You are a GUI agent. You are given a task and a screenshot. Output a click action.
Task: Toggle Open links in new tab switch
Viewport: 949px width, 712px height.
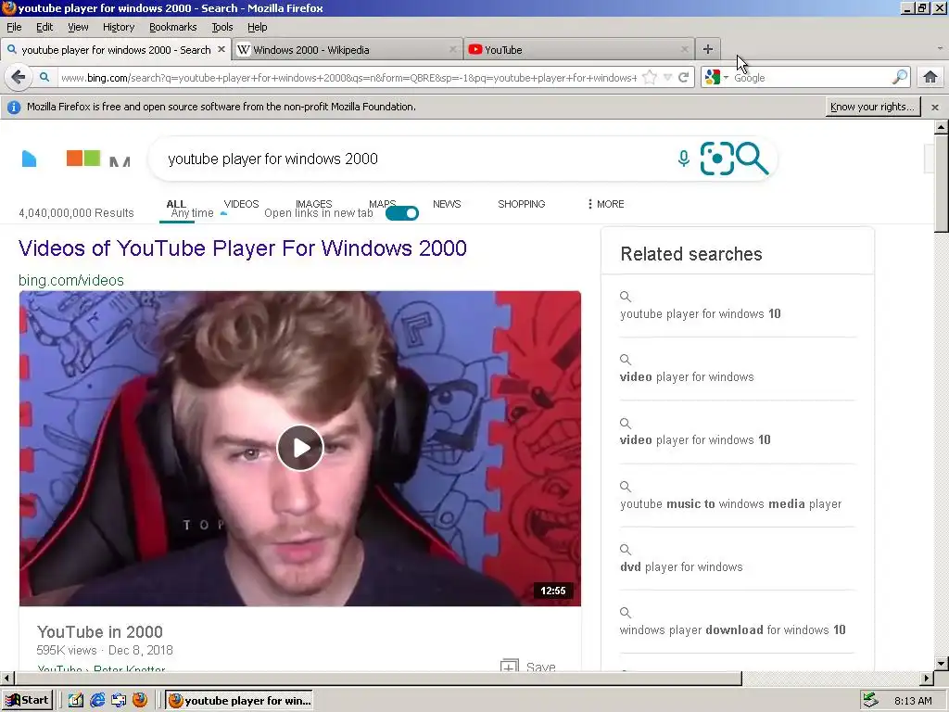tap(402, 213)
